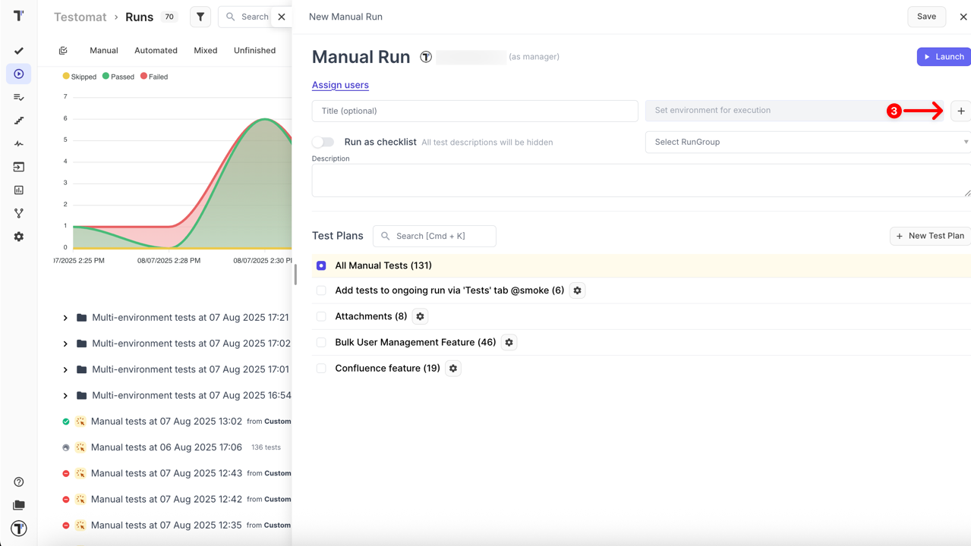Toggle the Run as checklist switch
Screen dimensions: 971x546
click(323, 142)
